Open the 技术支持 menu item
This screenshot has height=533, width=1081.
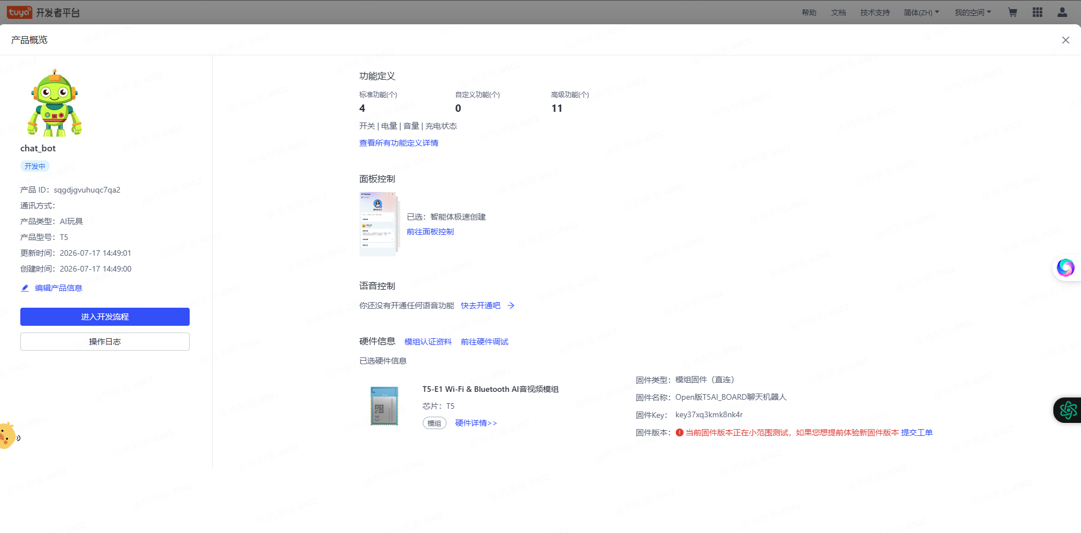tap(875, 12)
